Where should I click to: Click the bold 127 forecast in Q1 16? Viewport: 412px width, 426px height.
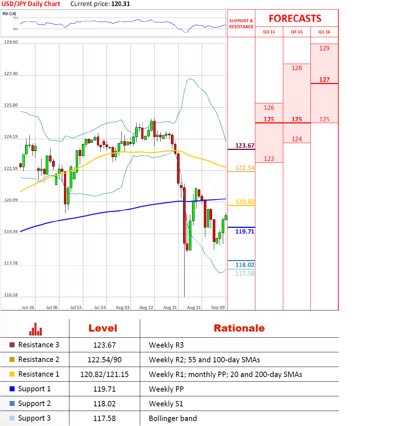[324, 80]
